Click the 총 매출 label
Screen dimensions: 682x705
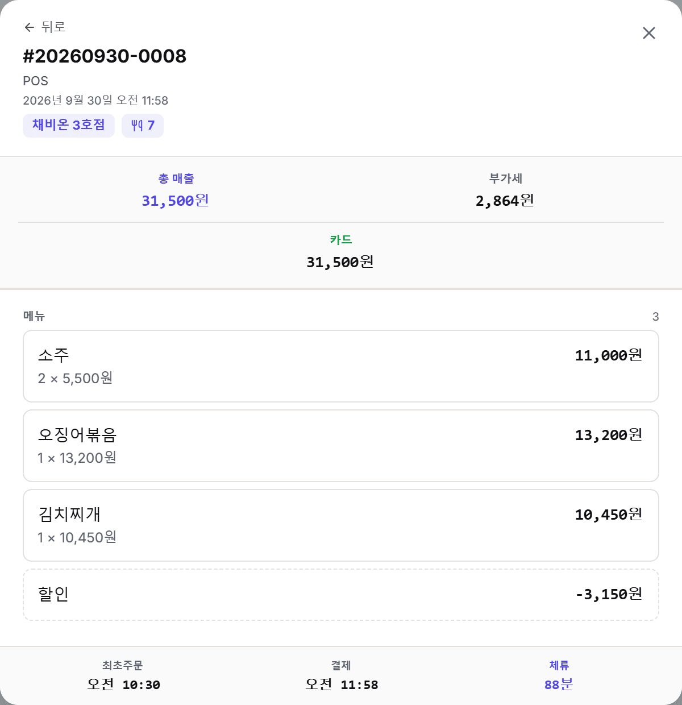click(x=176, y=179)
